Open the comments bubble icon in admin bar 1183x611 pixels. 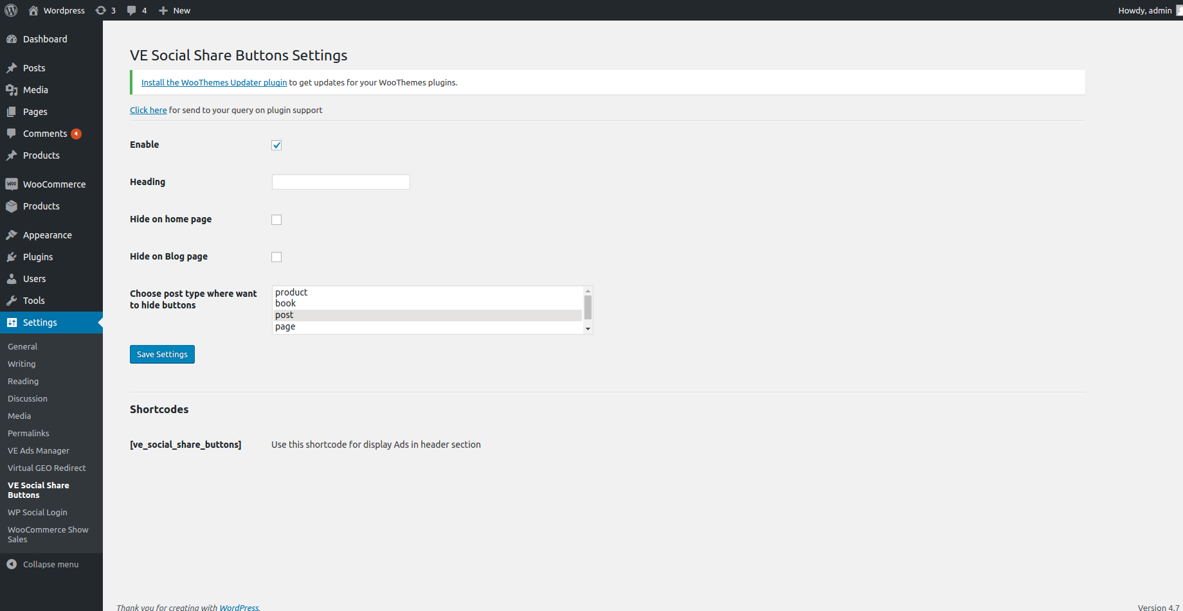[131, 10]
